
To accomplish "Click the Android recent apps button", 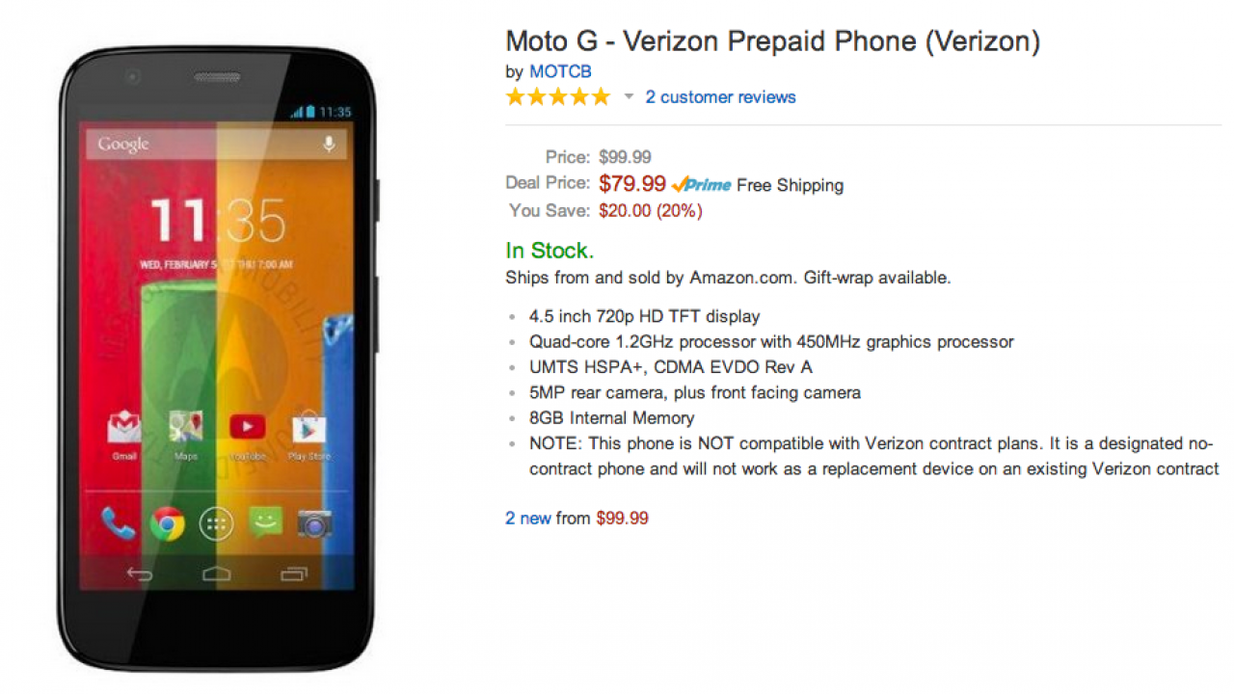I will (293, 574).
